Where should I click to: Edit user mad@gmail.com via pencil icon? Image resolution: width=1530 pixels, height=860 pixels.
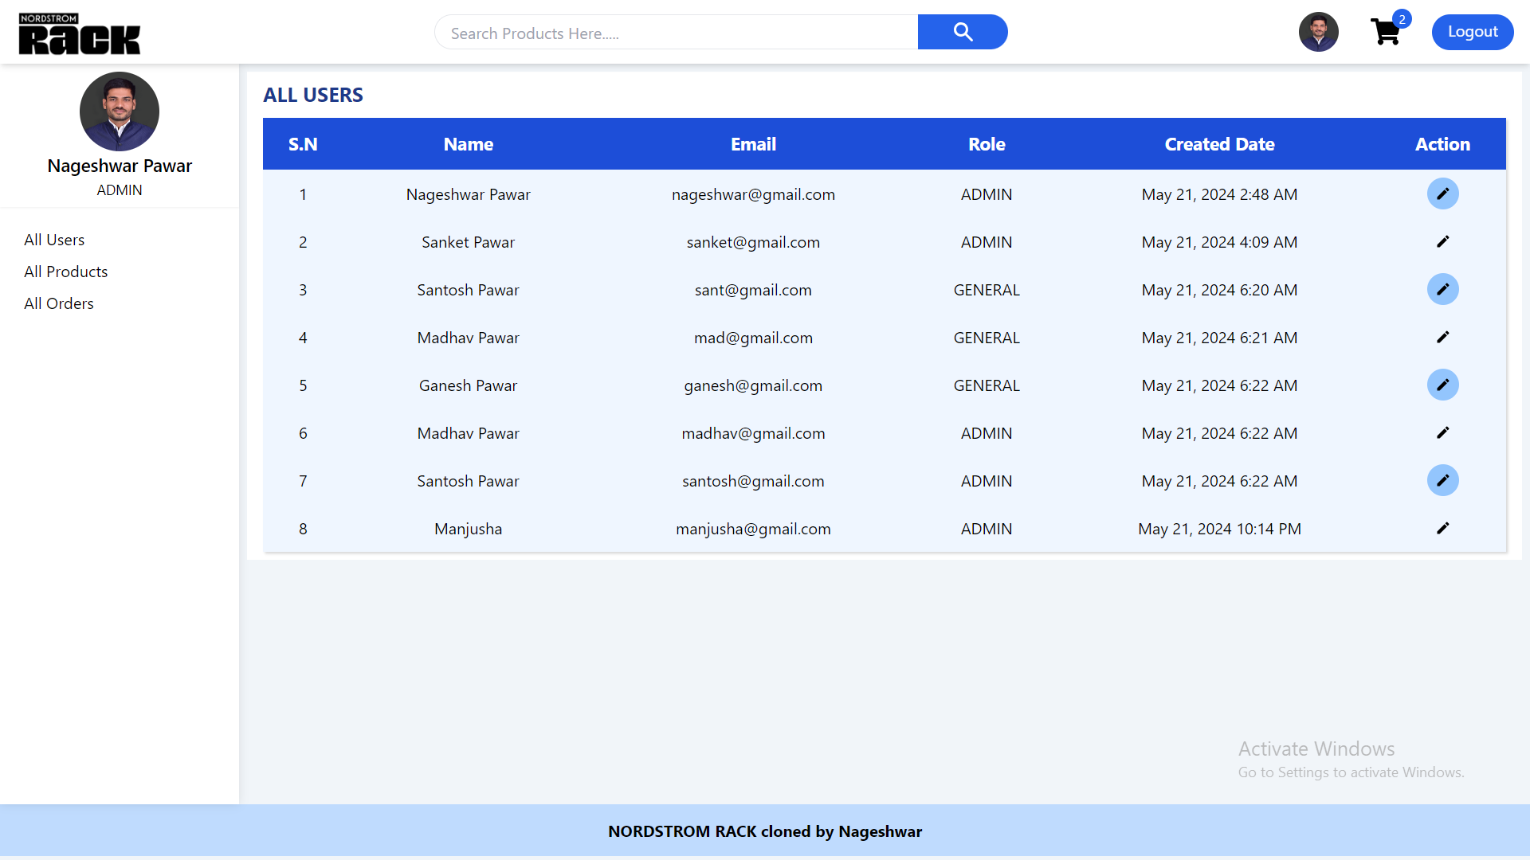tap(1442, 337)
